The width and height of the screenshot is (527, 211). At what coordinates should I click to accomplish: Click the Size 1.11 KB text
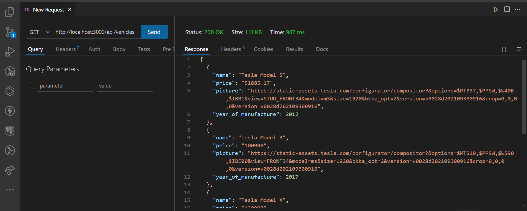click(246, 32)
